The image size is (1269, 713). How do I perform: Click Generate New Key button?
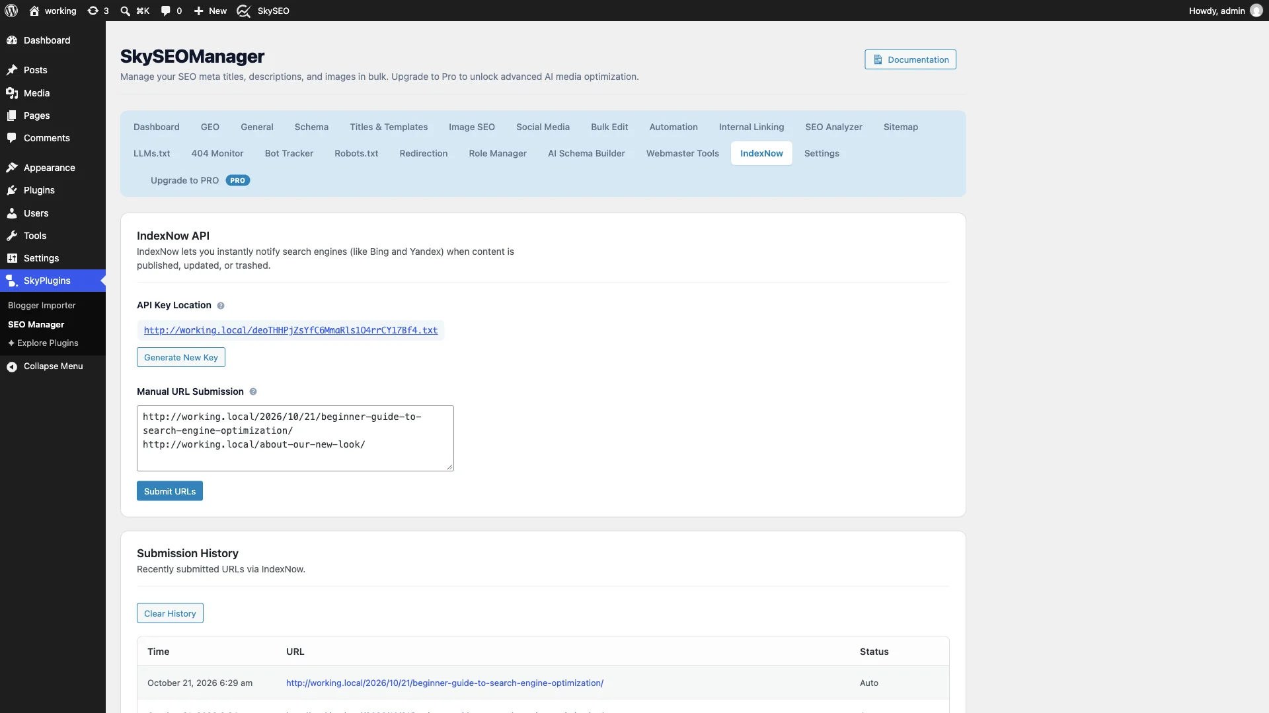click(181, 357)
